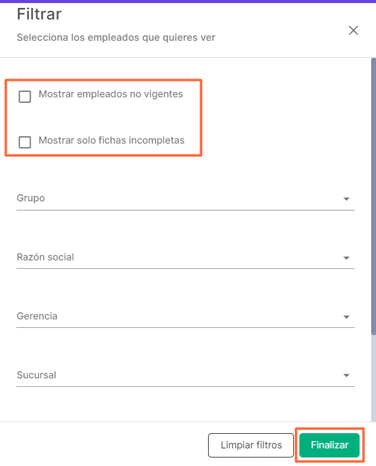Click the arrow icon of the Grupo dropdown
This screenshot has height=466, width=376.
[x=346, y=199]
